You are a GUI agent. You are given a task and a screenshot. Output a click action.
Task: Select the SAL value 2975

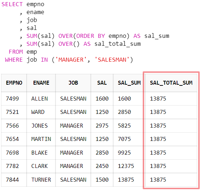(x=102, y=126)
